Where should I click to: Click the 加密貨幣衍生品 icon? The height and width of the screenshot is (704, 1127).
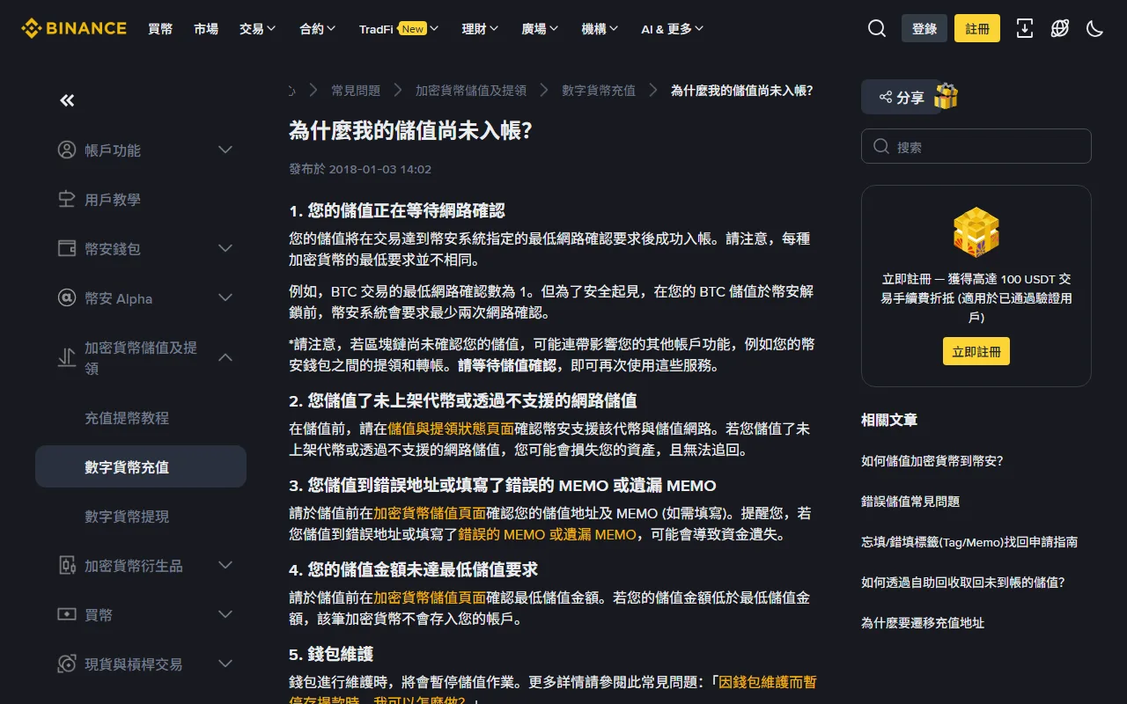click(67, 565)
